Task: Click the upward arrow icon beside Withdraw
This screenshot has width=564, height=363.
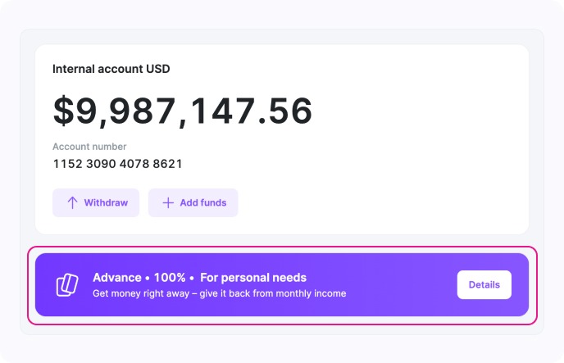Action: (x=72, y=202)
